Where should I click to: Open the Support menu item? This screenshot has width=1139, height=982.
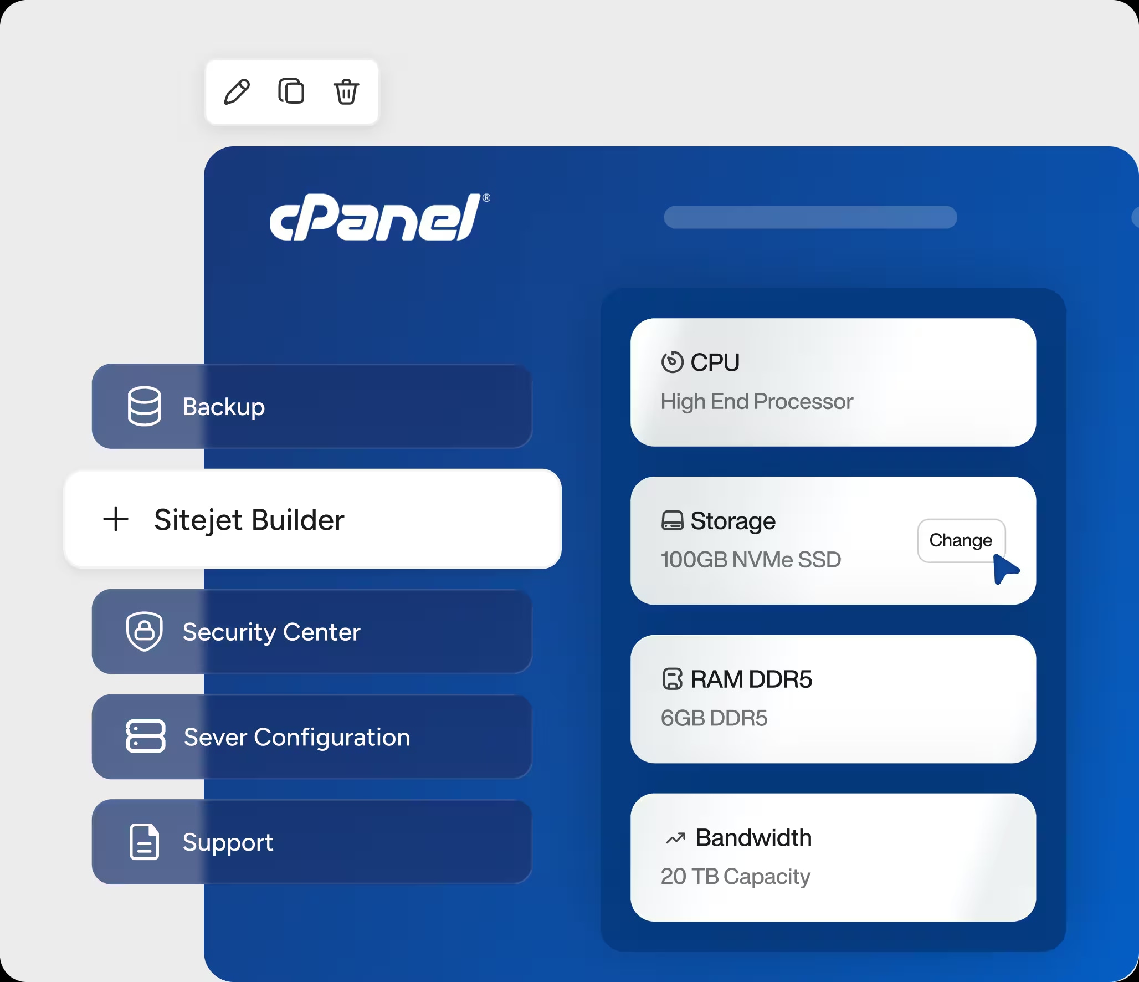(312, 842)
